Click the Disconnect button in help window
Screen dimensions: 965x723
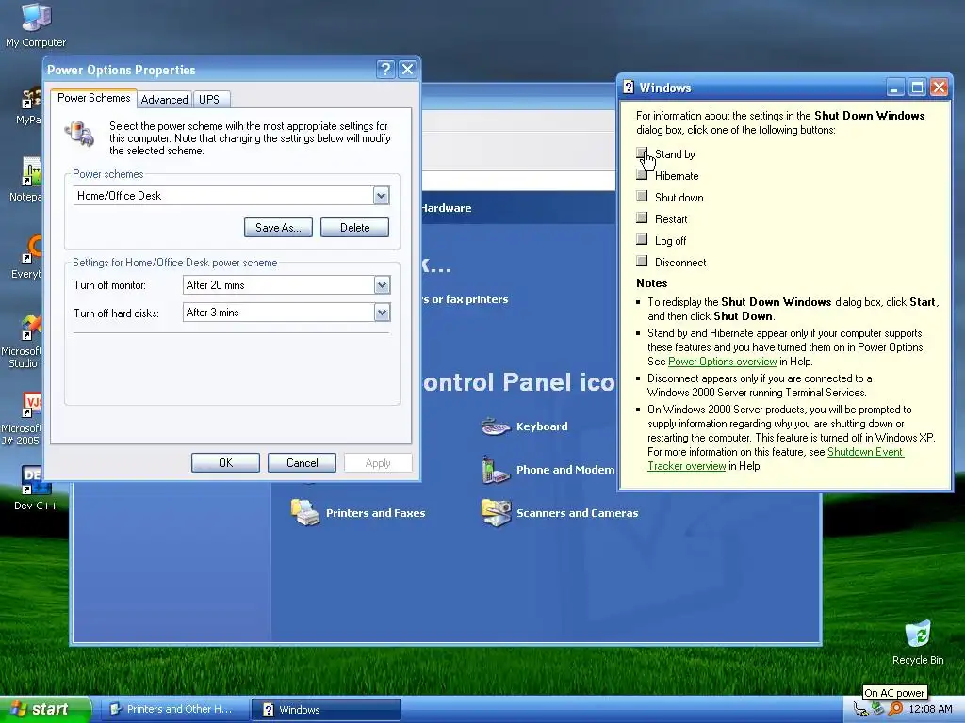point(642,261)
